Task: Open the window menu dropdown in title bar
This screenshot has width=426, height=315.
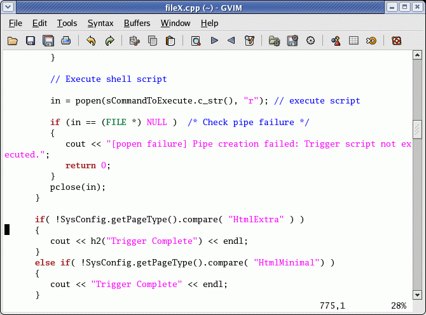Action: (x=8, y=7)
